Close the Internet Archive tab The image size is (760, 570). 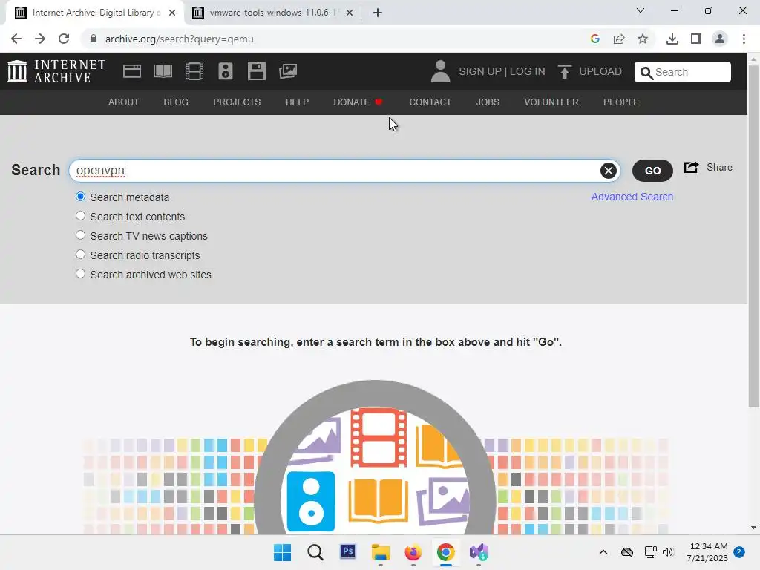click(x=172, y=13)
